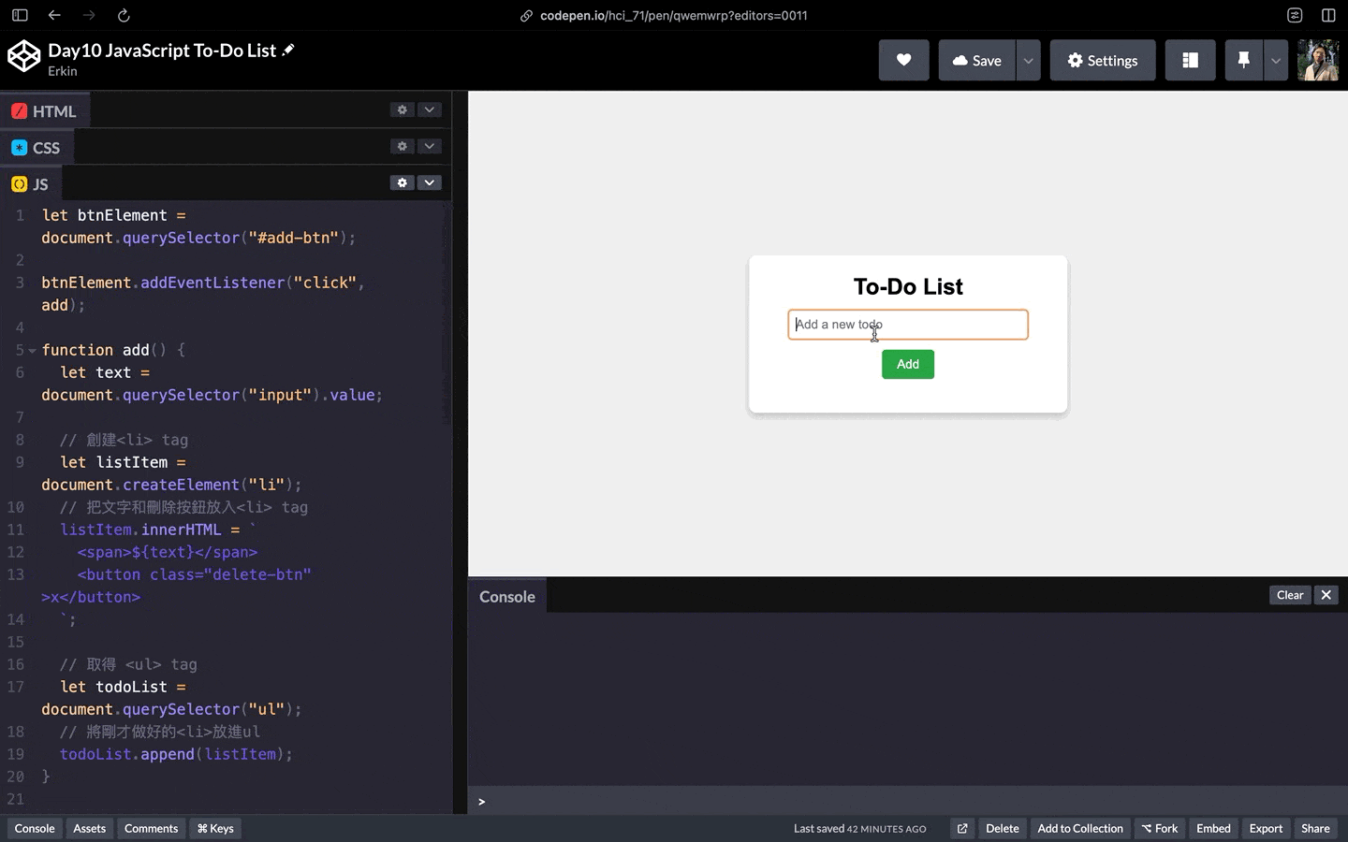The image size is (1348, 842).
Task: Open CSS editor settings gear
Action: point(403,146)
